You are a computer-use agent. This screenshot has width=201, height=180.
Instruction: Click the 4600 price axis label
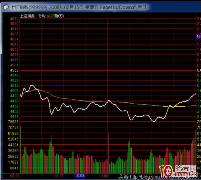[14, 50]
